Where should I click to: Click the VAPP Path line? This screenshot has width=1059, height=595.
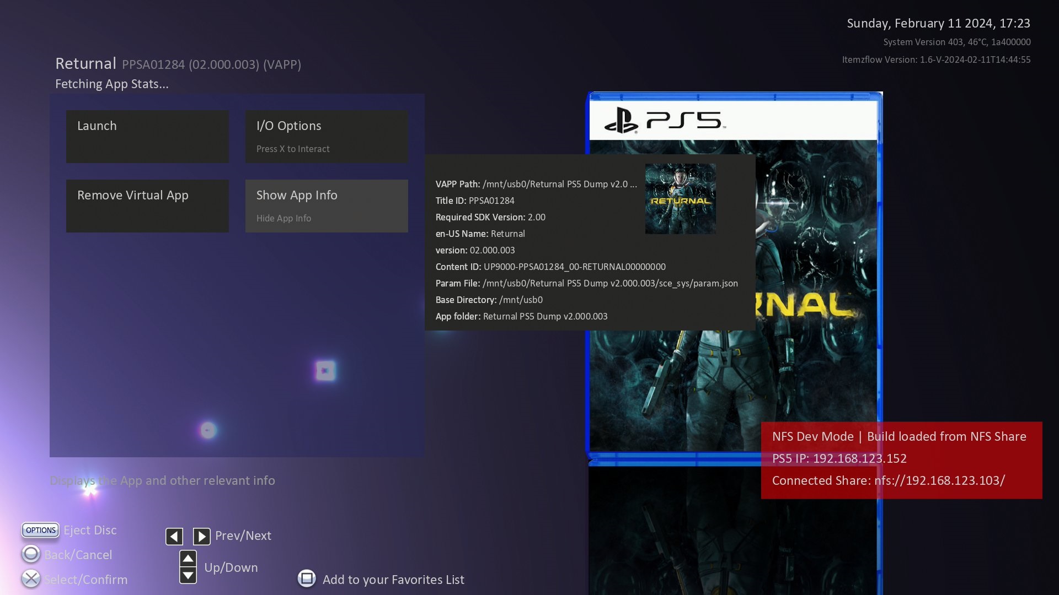click(x=536, y=184)
